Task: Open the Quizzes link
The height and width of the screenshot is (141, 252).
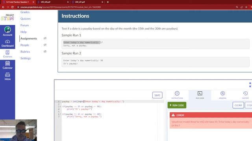Action: click(x=25, y=18)
